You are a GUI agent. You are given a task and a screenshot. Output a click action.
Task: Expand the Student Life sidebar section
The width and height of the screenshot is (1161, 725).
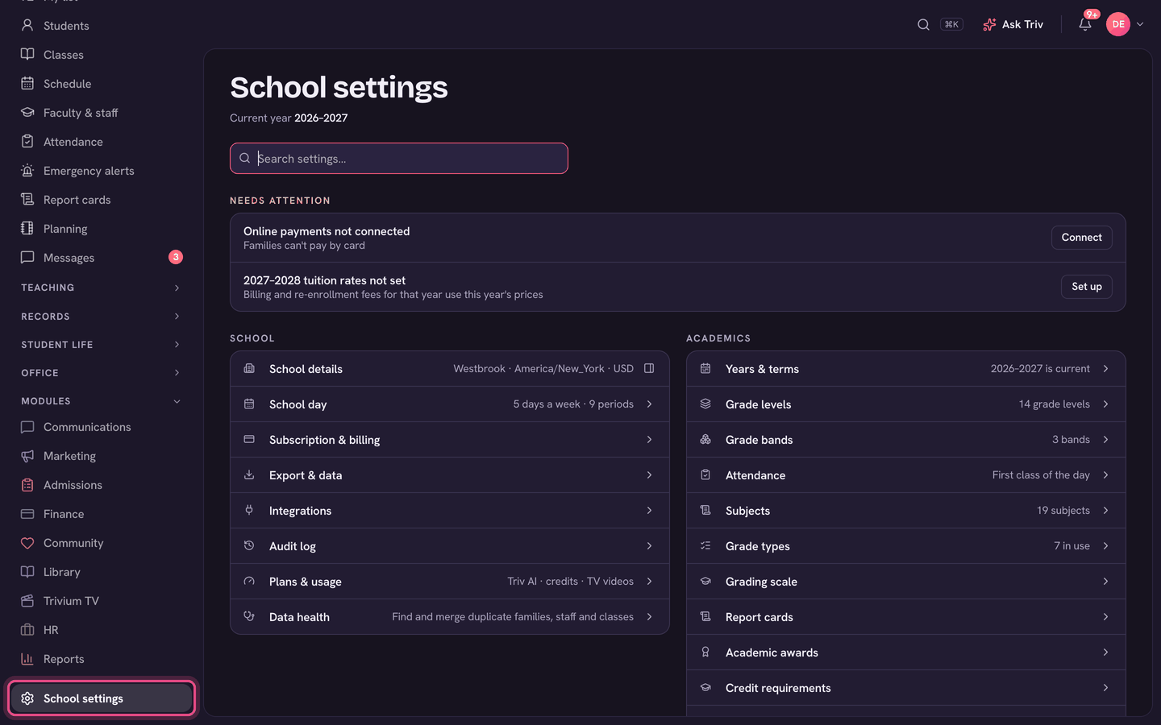[101, 345]
